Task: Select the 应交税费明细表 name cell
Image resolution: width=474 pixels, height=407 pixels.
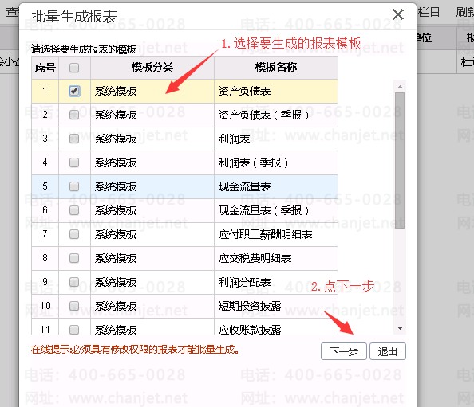Action: [275, 258]
